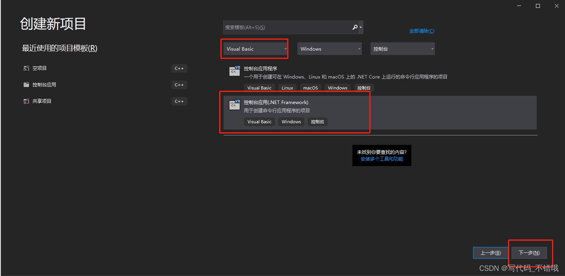Click the 空项目 recent template icon
565x276 pixels.
[26, 68]
